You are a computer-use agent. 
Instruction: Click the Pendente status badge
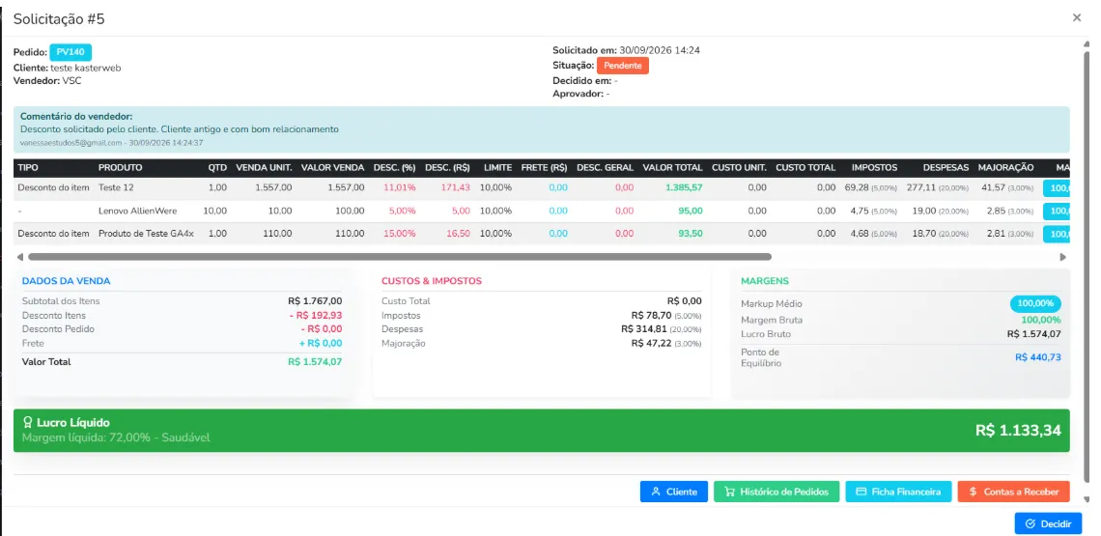coord(623,66)
